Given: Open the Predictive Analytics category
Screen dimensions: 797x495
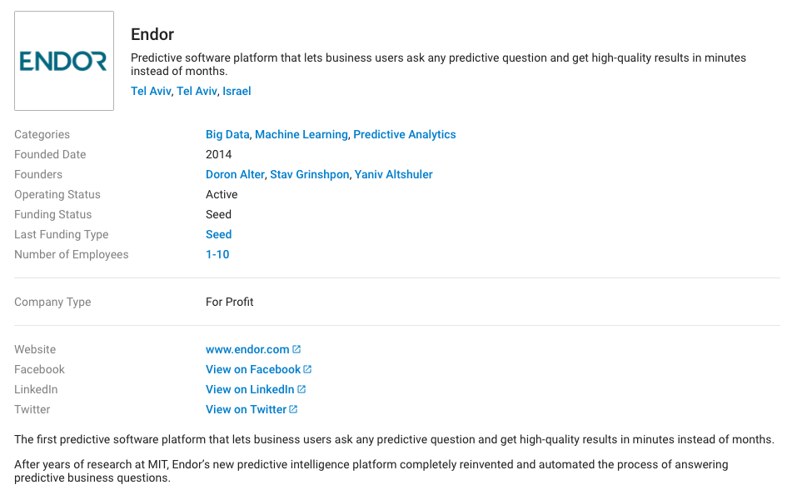Looking at the screenshot, I should 405,134.
